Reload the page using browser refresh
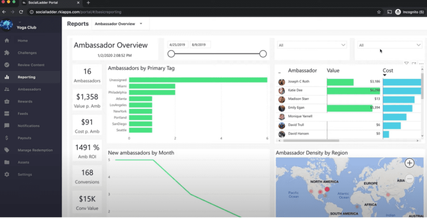 pyautogui.click(x=21, y=12)
